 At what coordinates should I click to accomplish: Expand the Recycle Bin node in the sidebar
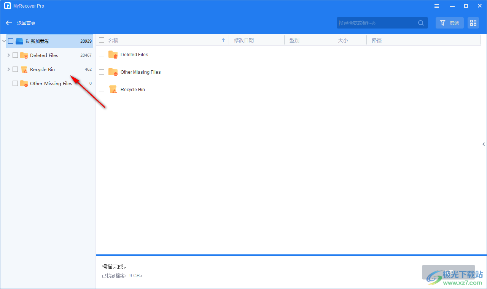point(8,69)
